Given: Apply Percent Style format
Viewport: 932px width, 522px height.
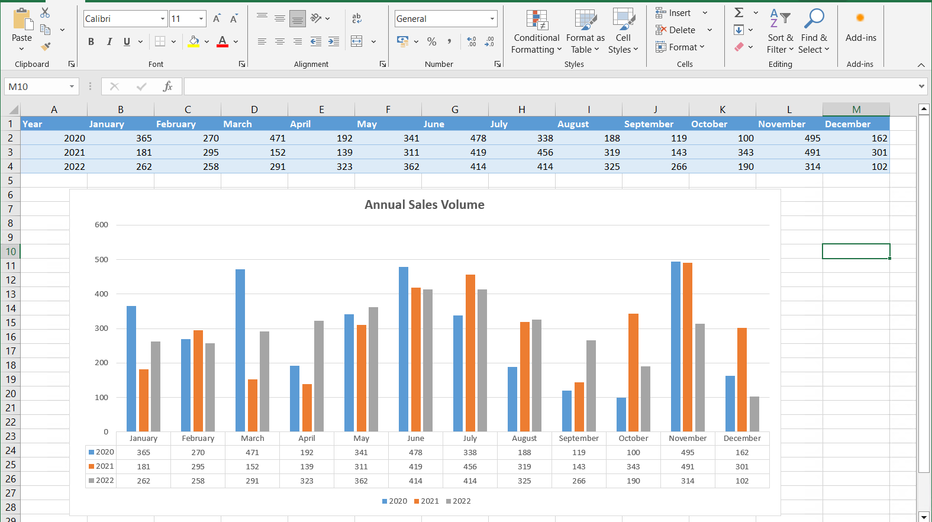Looking at the screenshot, I should click(432, 41).
